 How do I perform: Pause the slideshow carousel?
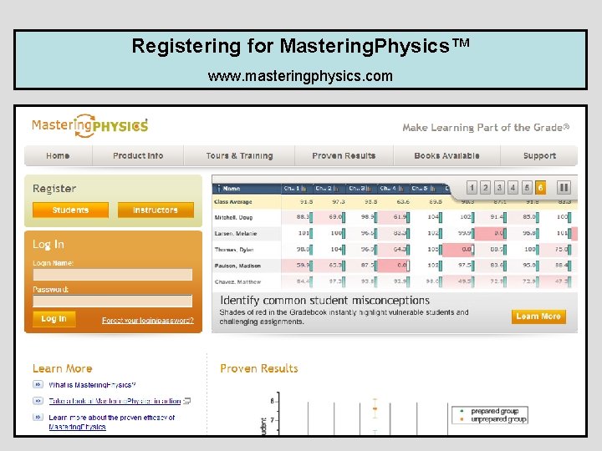[564, 188]
